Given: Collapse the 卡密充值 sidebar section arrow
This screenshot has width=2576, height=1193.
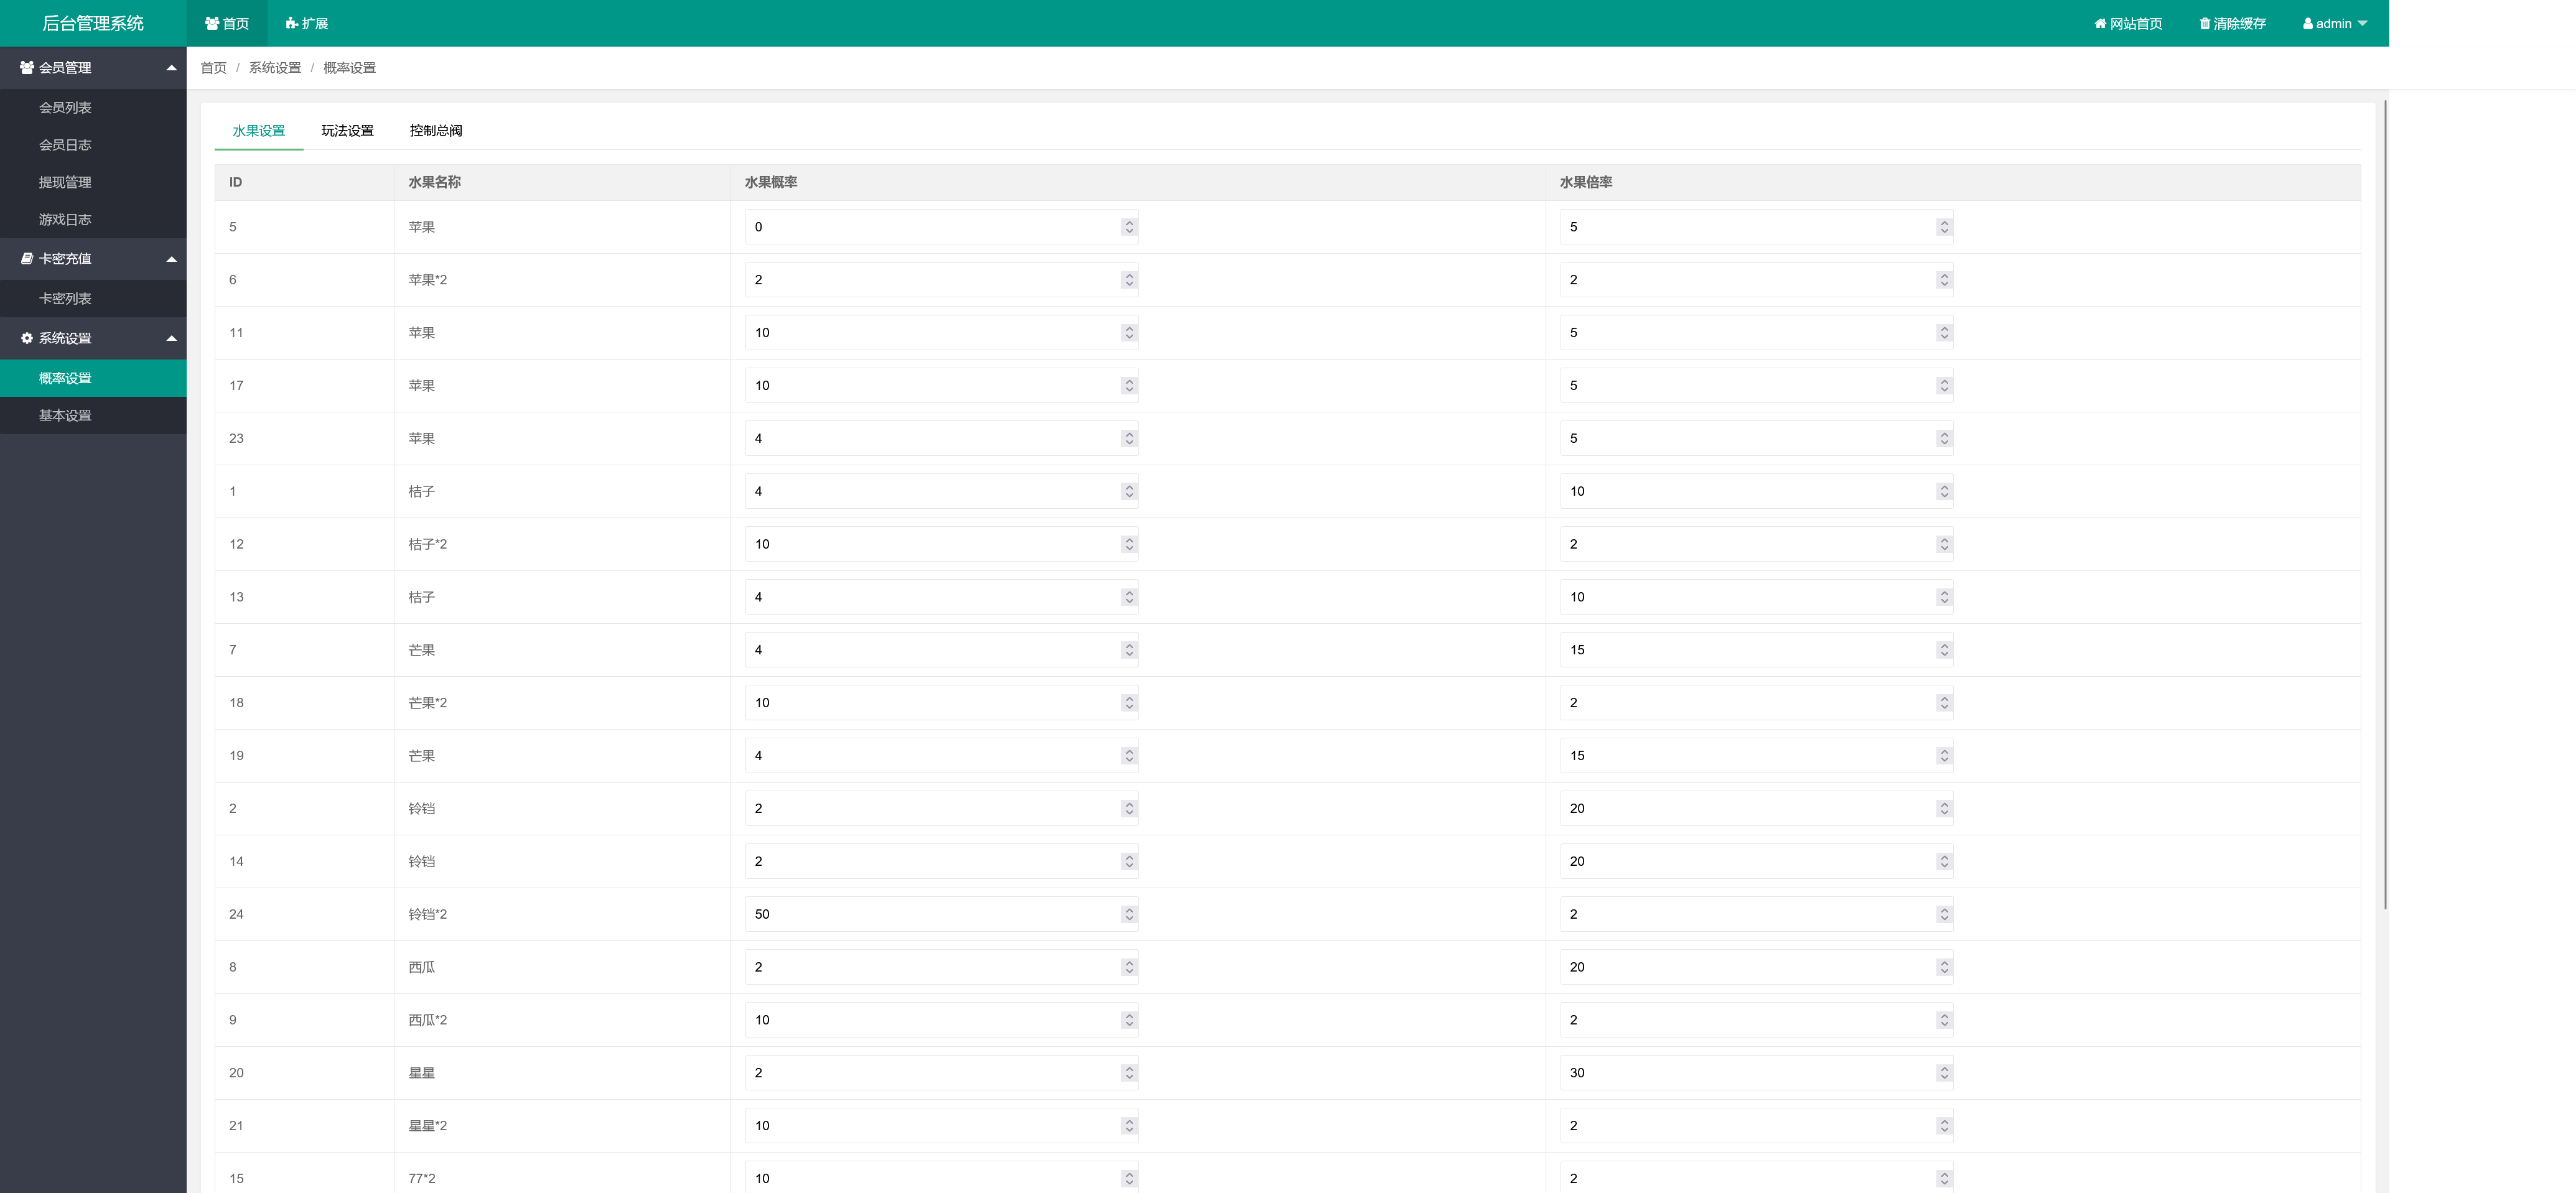Looking at the screenshot, I should click(171, 258).
